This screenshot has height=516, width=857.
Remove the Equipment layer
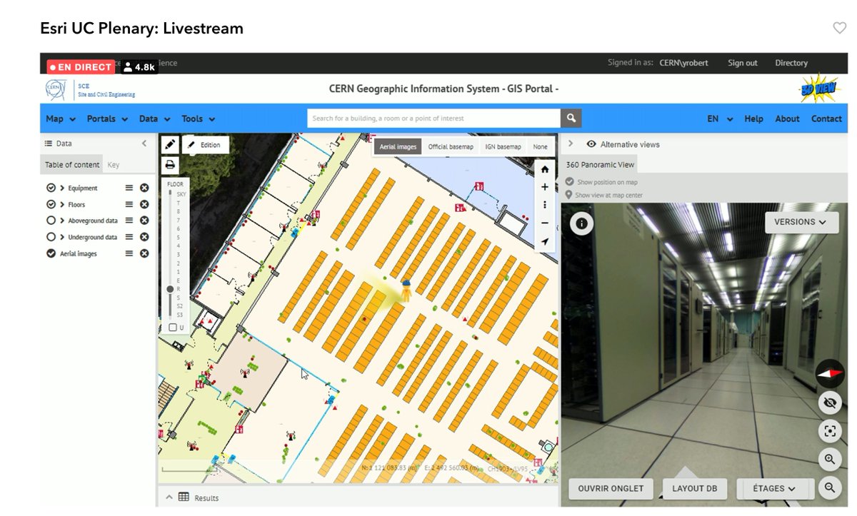coord(144,188)
